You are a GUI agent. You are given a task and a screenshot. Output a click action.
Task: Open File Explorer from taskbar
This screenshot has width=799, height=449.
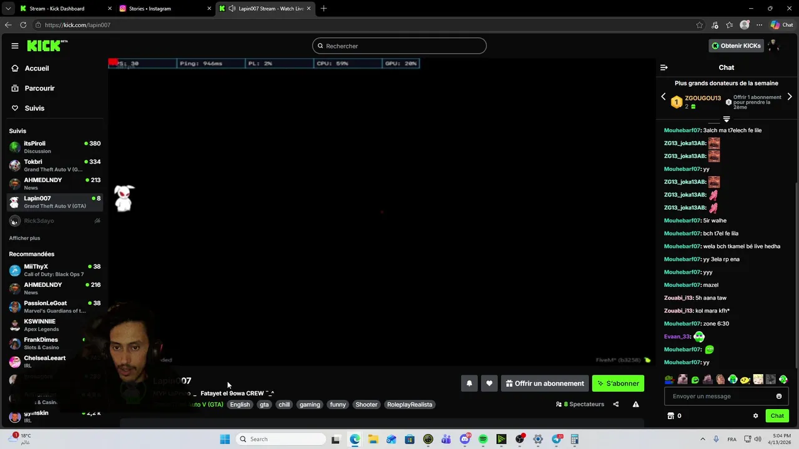click(373, 439)
